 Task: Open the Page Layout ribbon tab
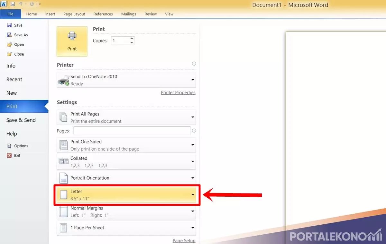(x=74, y=14)
